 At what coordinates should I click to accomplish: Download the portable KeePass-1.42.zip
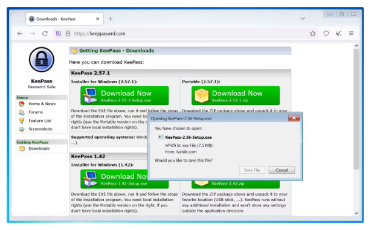236,184
